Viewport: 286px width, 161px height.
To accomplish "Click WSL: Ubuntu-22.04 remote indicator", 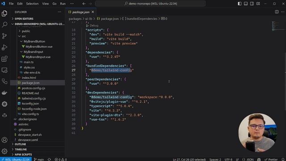I will click(16, 159).
